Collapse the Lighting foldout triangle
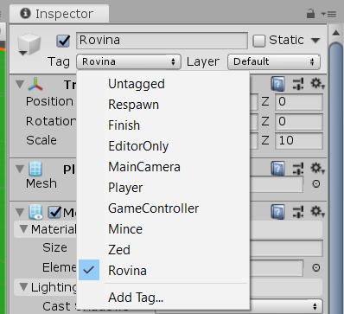Image resolution: width=344 pixels, height=314 pixels. click(x=23, y=286)
